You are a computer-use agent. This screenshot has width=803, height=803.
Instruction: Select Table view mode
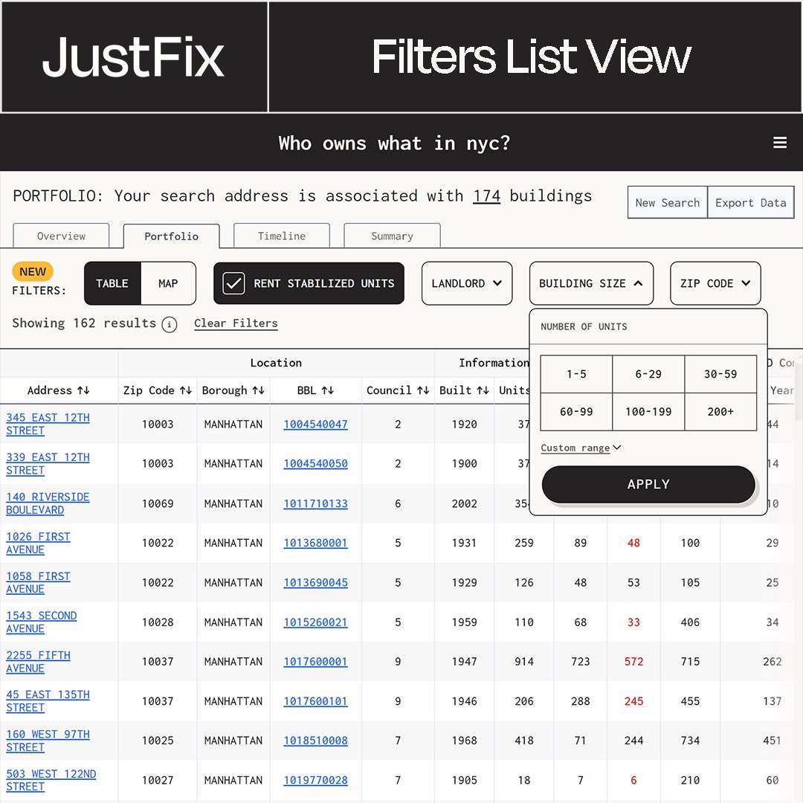point(112,283)
